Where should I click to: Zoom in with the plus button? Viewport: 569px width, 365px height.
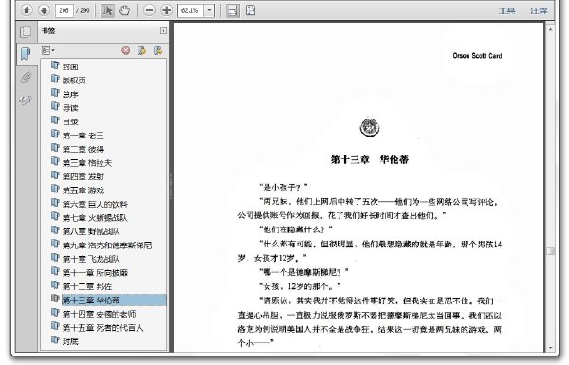click(167, 10)
